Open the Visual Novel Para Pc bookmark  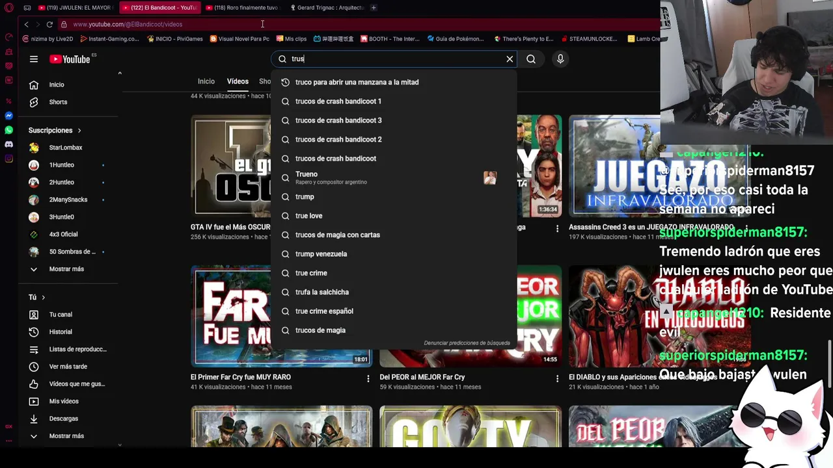point(239,39)
